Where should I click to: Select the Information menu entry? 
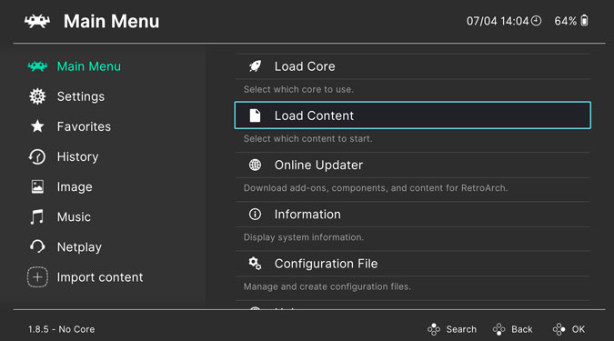pos(413,215)
